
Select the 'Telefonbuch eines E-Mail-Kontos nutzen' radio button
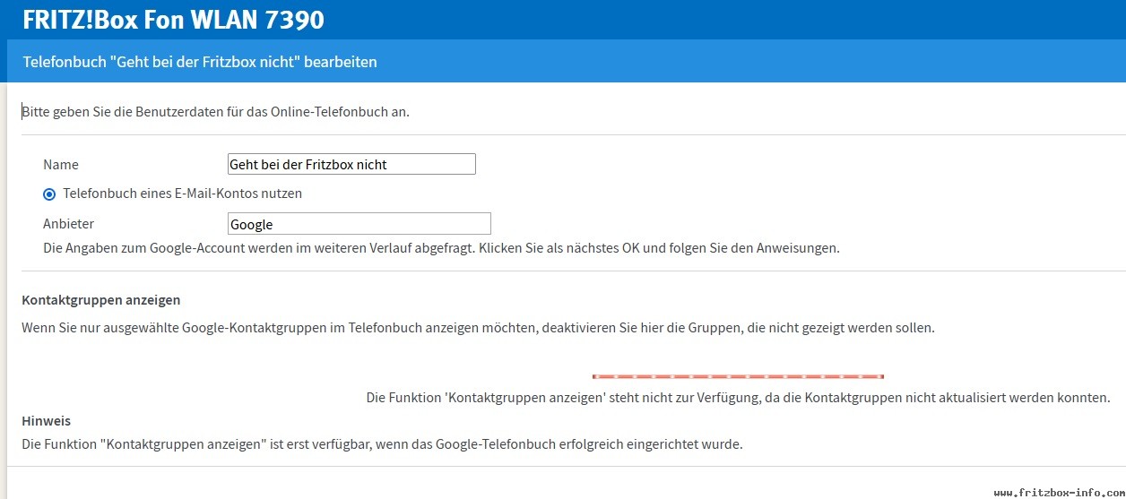click(x=49, y=194)
